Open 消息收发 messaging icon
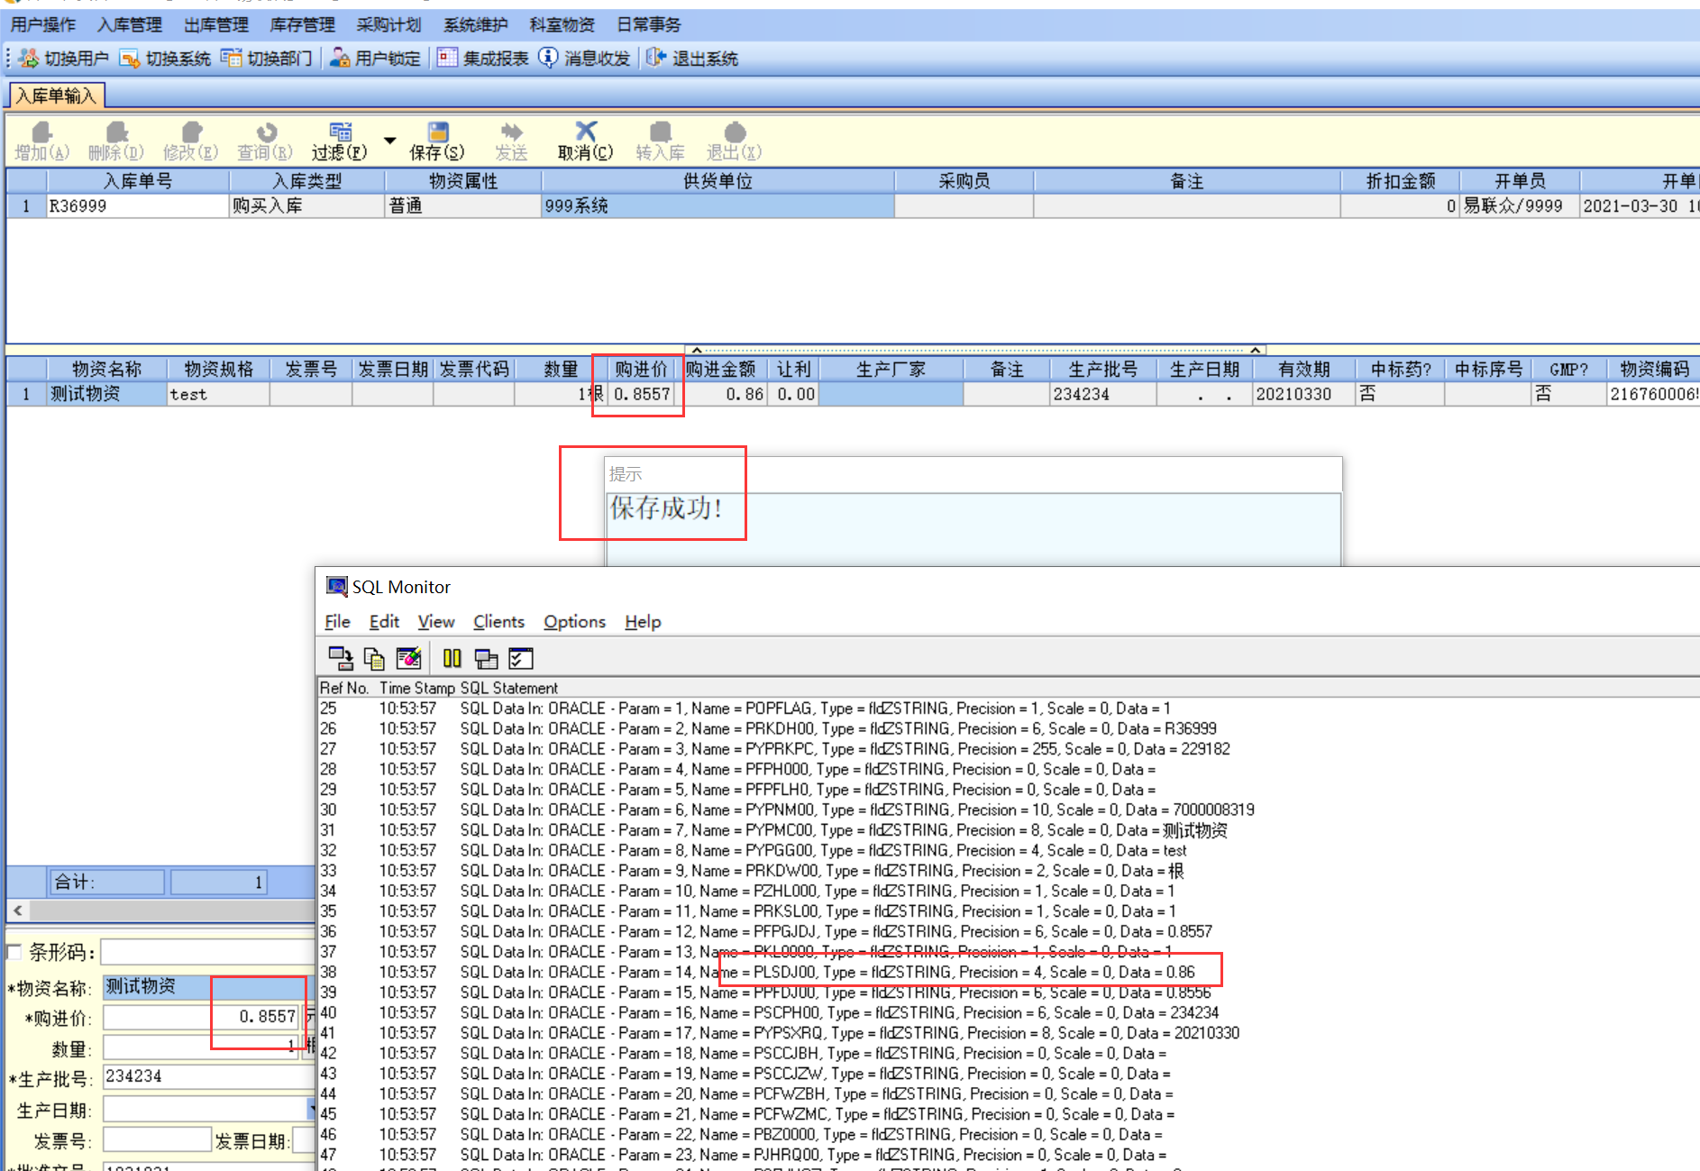Viewport: 1700px width, 1171px height. tap(548, 59)
